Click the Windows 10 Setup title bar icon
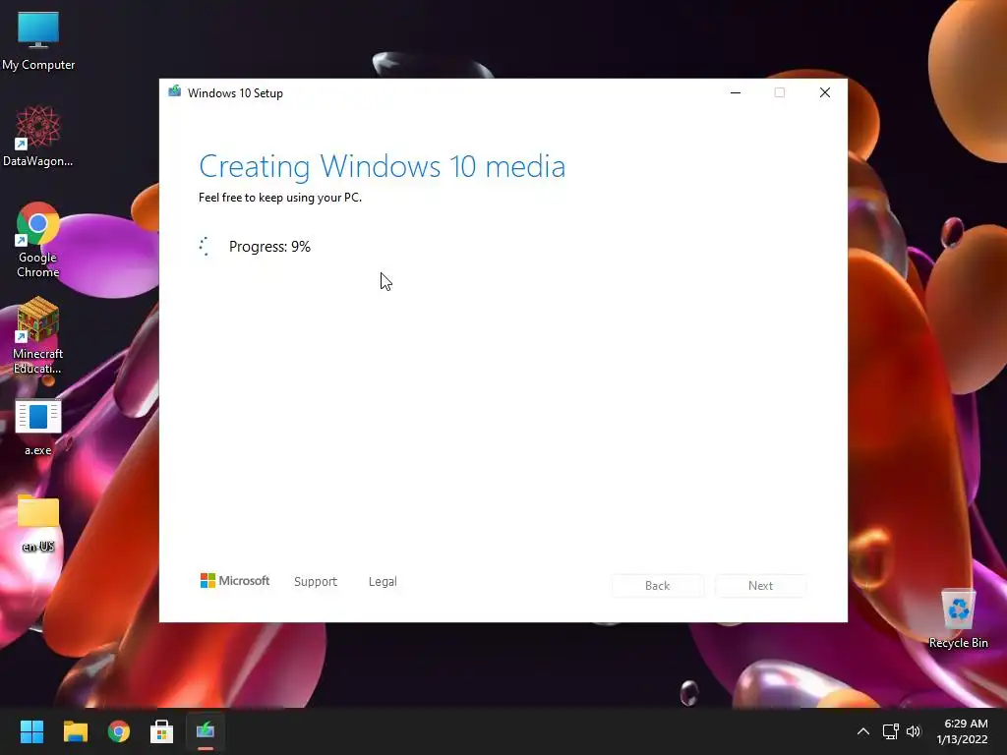The height and width of the screenshot is (755, 1007). click(175, 91)
